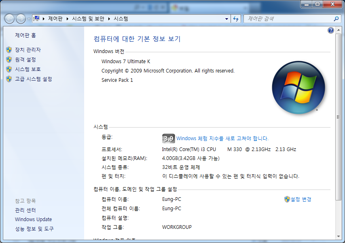Open 관리 센터 under 참고 항목
Screen dimensions: 345x243
pos(25,210)
